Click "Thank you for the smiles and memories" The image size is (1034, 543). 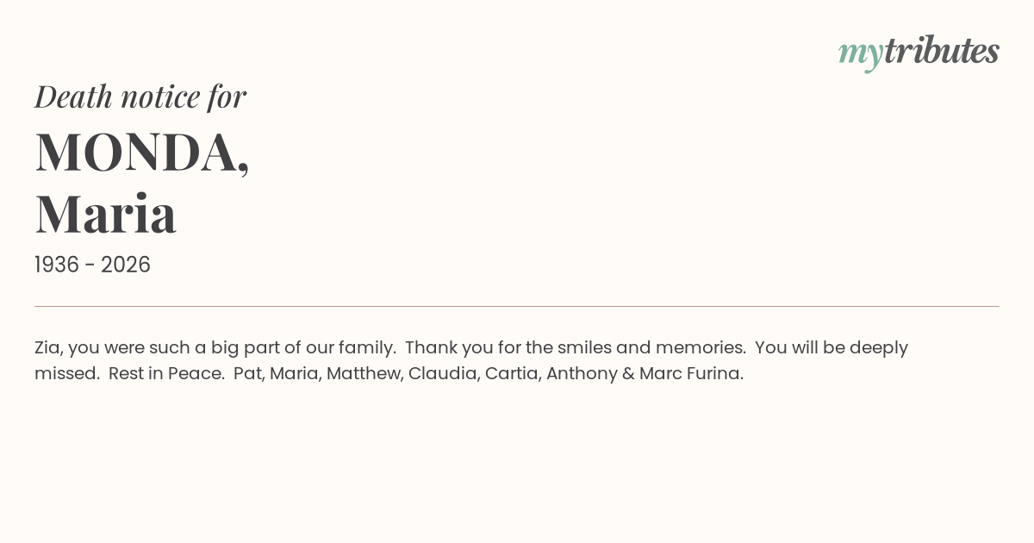tap(575, 347)
